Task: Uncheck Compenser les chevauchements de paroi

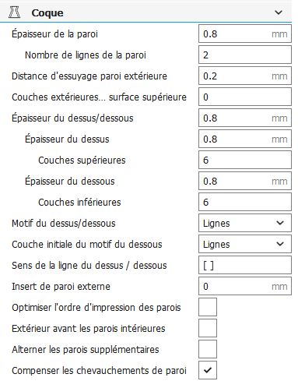Action: click(208, 370)
